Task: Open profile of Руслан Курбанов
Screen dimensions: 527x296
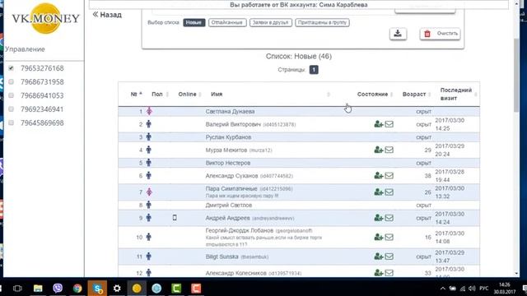Action: [228, 137]
